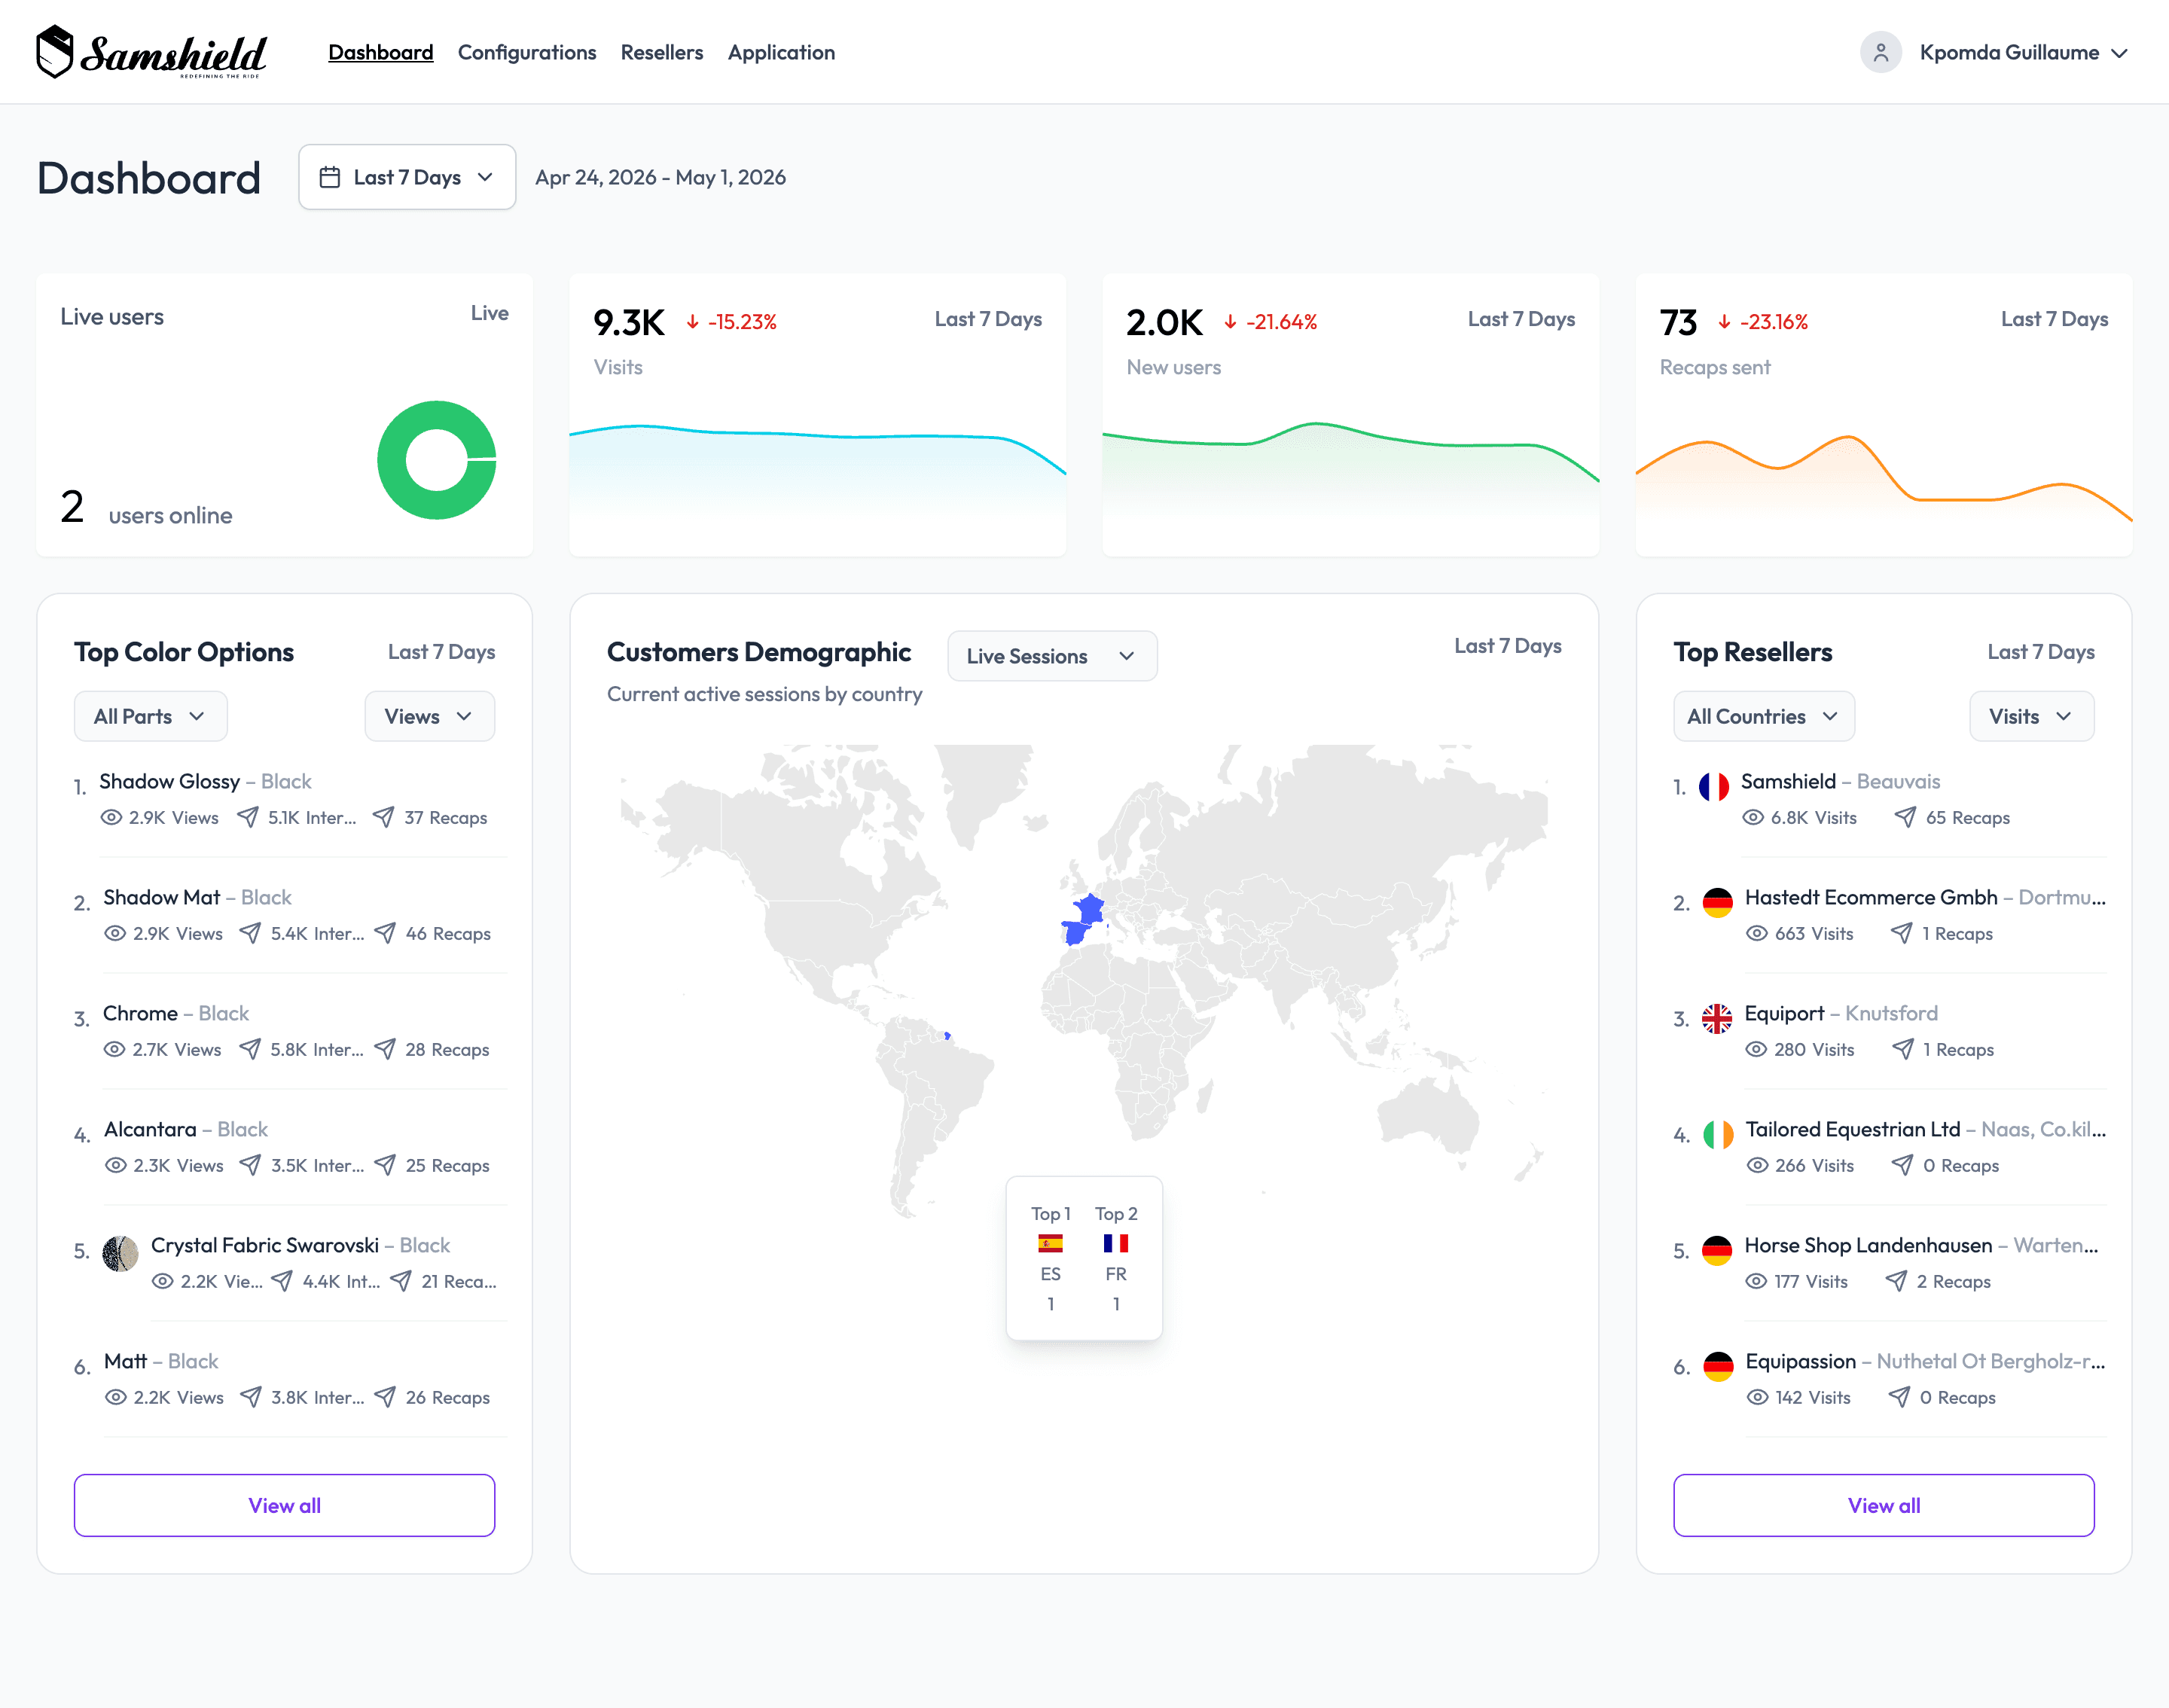This screenshot has height=1708, width=2169.
Task: Click the UK flag beside Equiport
Action: (1717, 1020)
